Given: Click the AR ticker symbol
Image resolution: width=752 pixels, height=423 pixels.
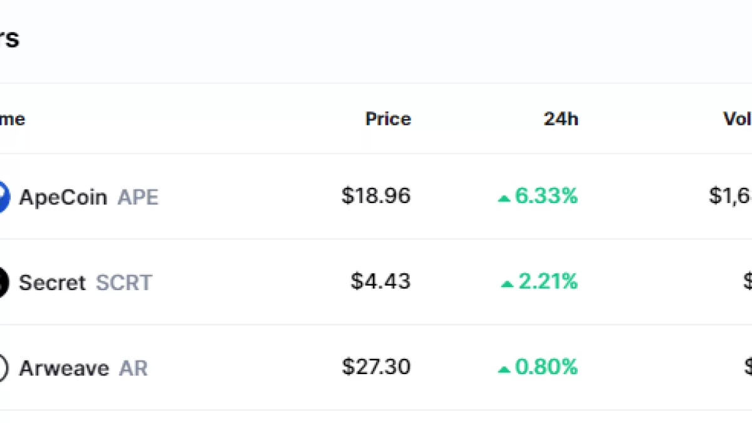Looking at the screenshot, I should coord(133,368).
